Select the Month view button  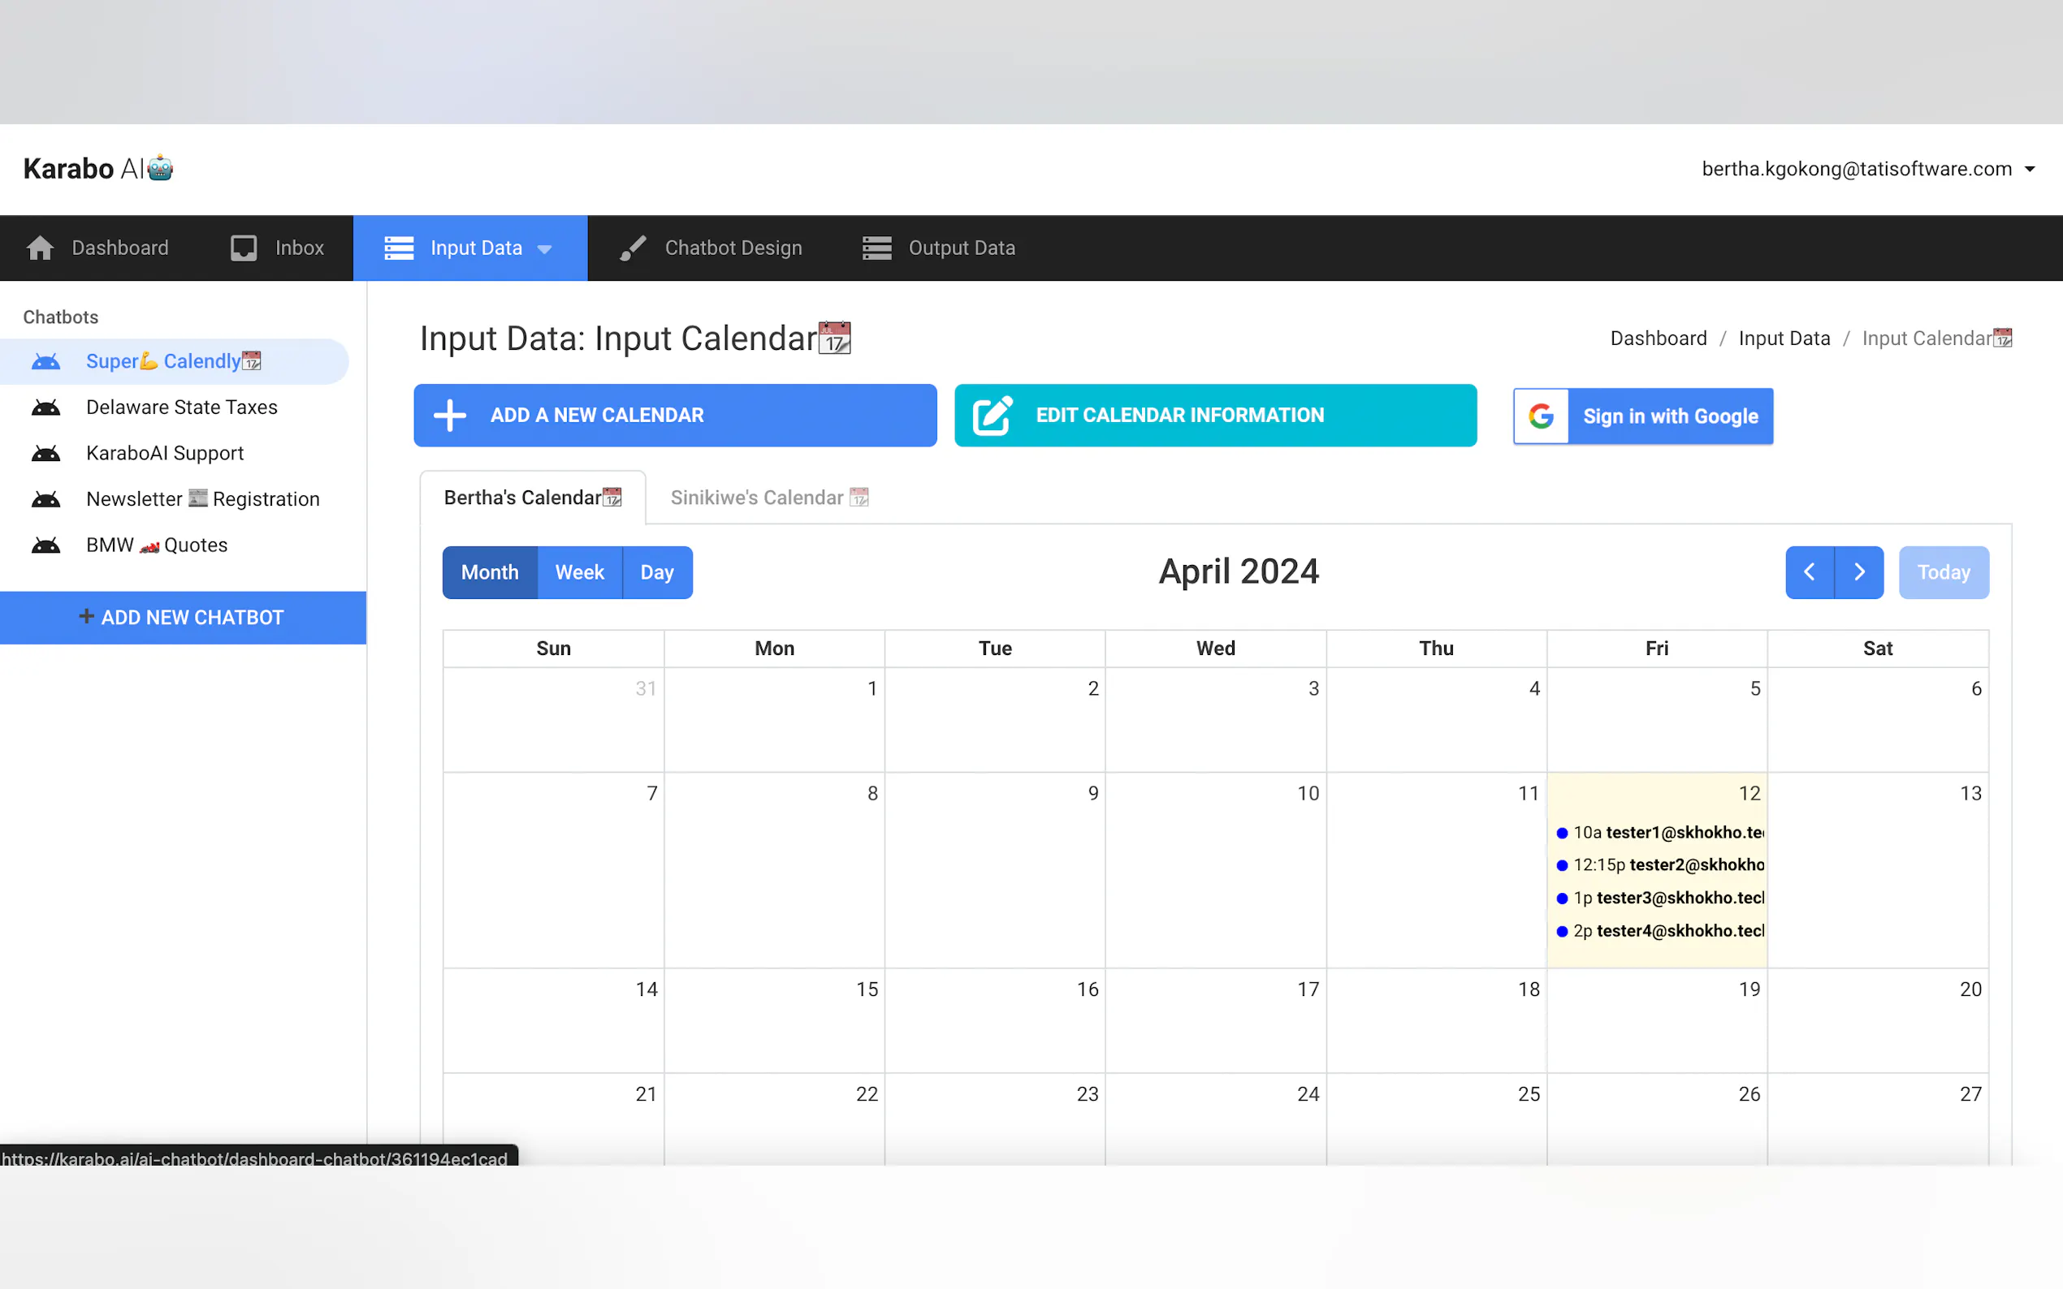[490, 572]
